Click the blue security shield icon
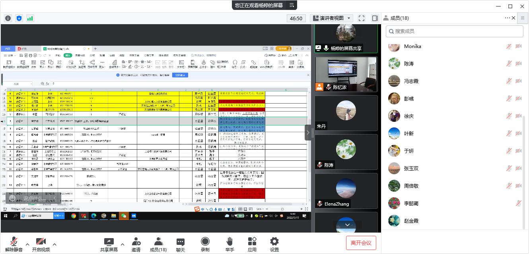This screenshot has width=529, height=254. click(19, 18)
